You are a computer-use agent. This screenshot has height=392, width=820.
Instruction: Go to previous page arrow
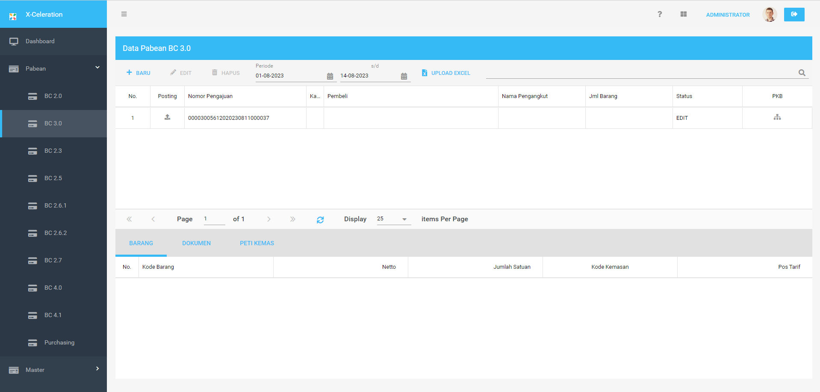coord(153,219)
